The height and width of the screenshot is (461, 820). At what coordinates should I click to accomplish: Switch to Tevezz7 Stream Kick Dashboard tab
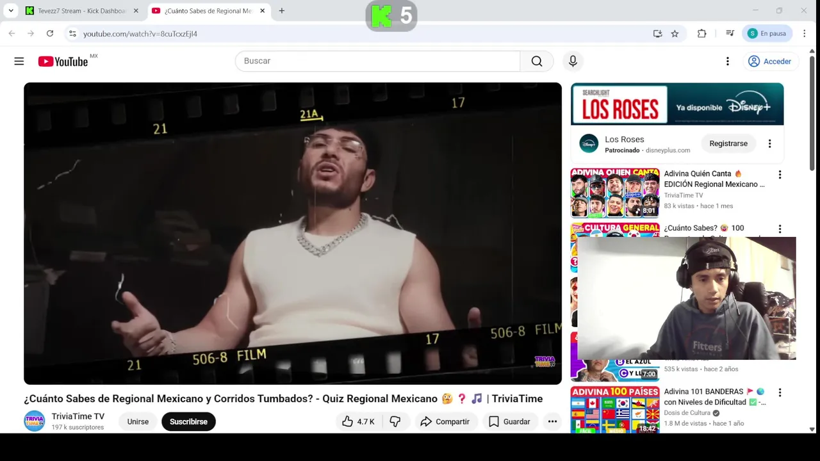coord(81,11)
